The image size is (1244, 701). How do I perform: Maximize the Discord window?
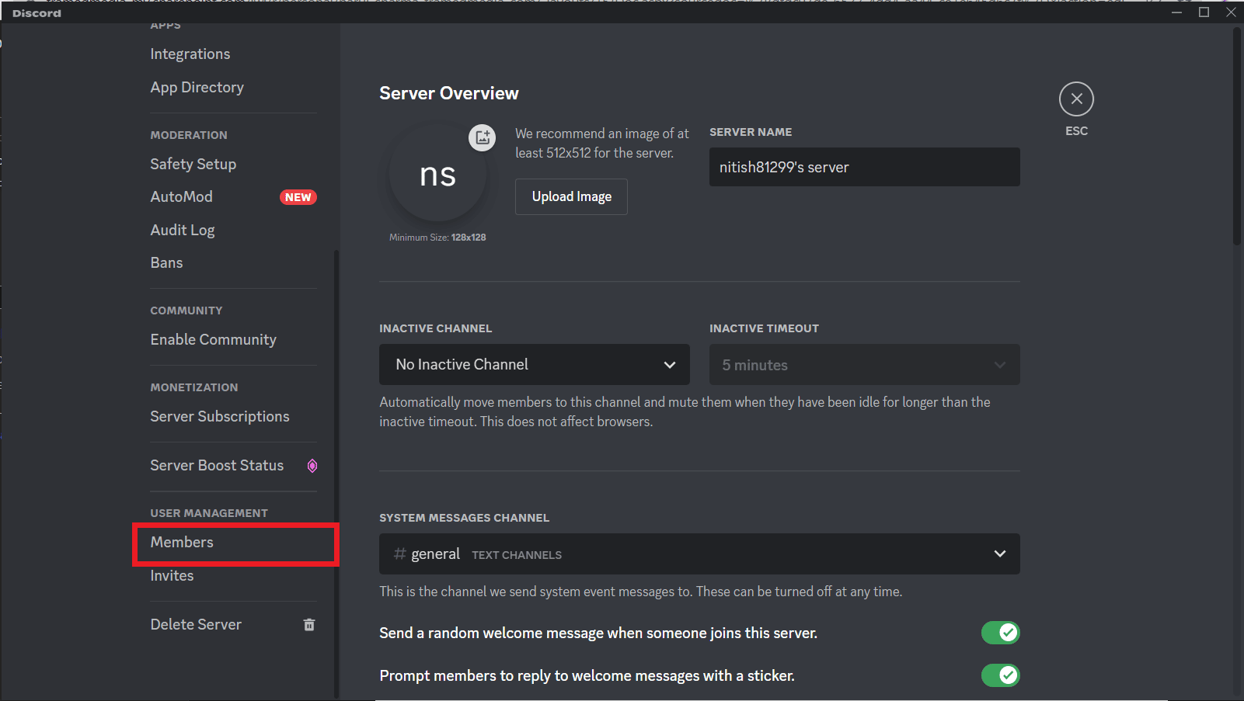(1204, 12)
